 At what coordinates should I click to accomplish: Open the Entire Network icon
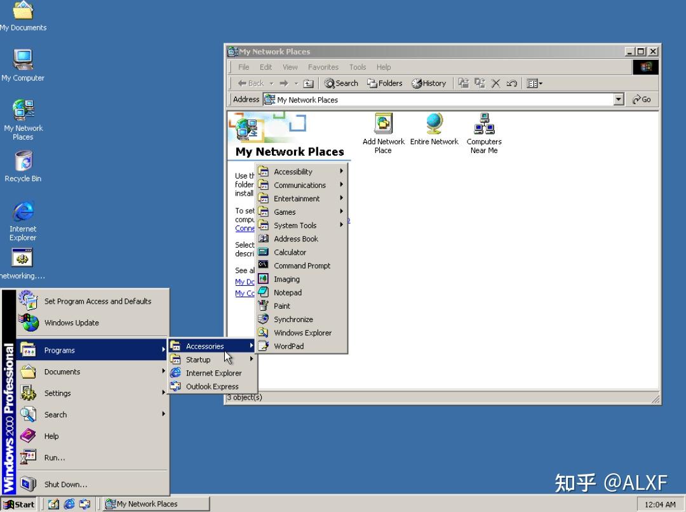click(x=434, y=127)
